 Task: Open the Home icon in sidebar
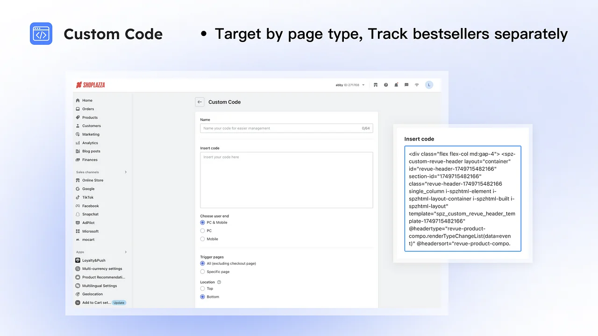pos(78,100)
